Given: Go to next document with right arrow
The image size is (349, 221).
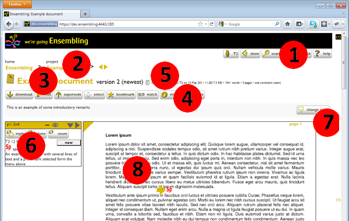Looking at the screenshot, I should 106,67.
